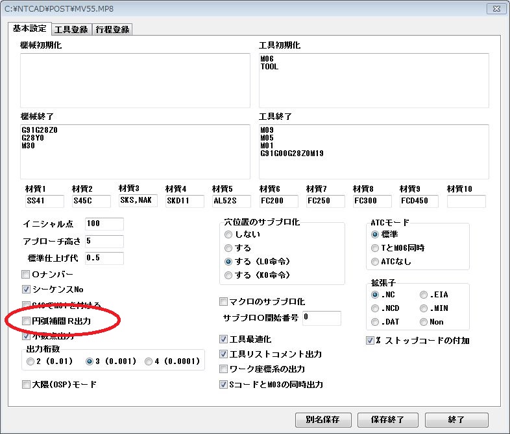Select 2 (0.01) output digits
The image size is (510, 434).
click(x=30, y=361)
